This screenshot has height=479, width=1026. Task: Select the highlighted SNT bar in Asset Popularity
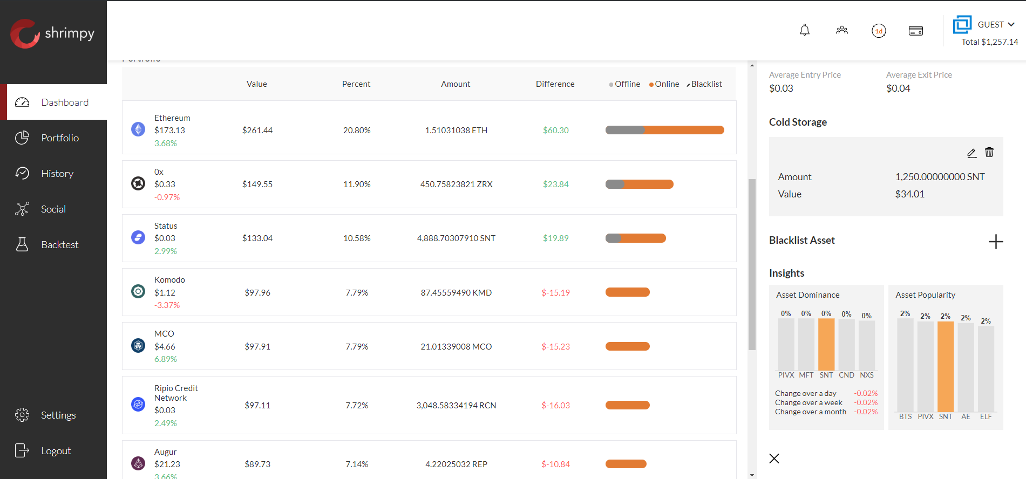coord(946,367)
